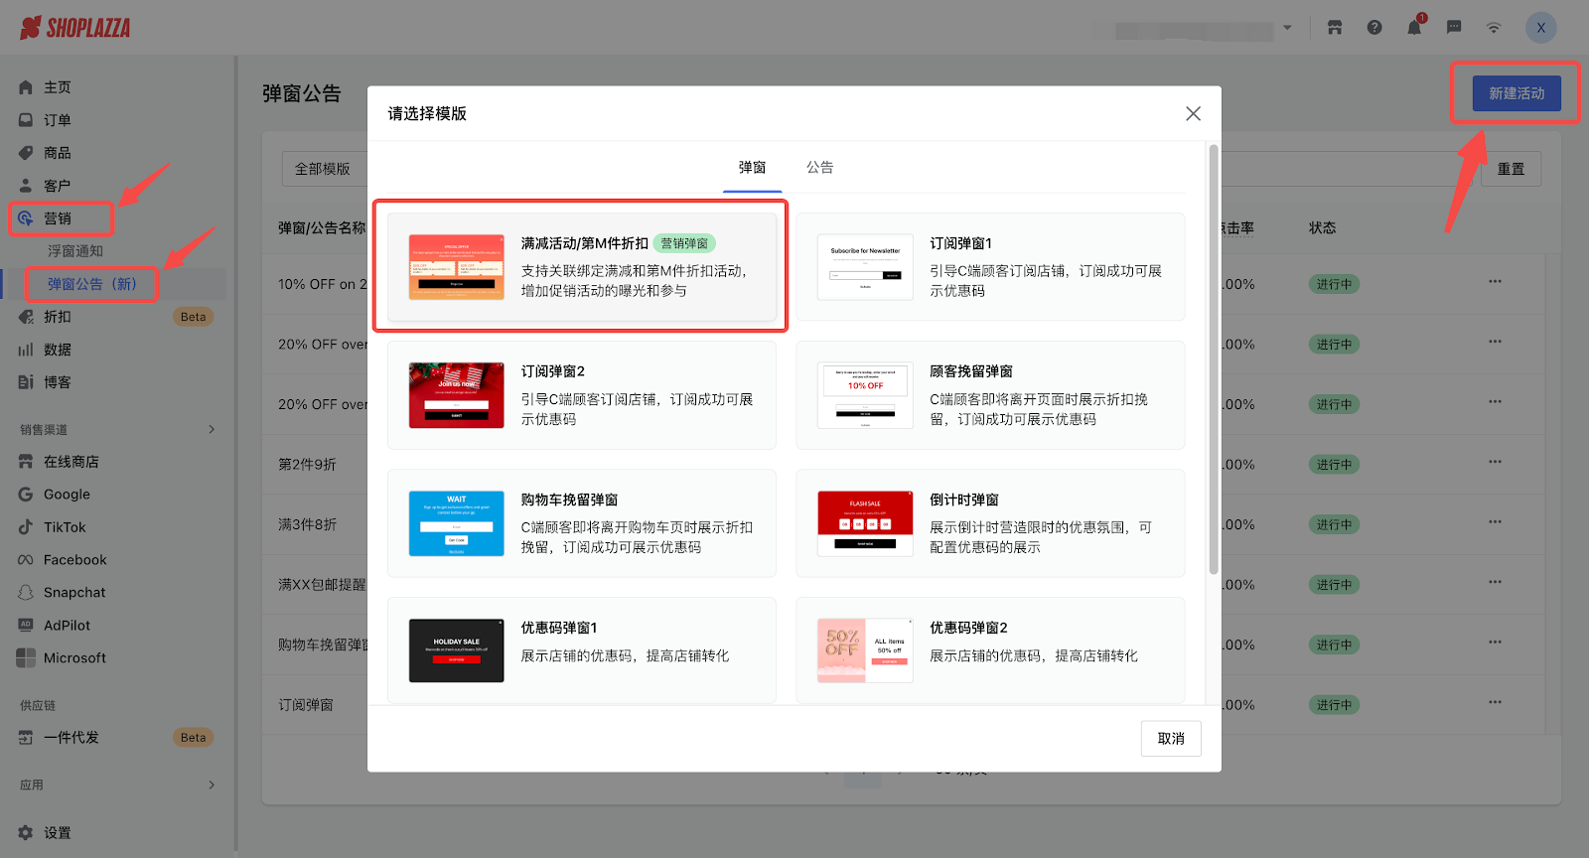
Task: Close the template selection dialog
Action: 1193,114
